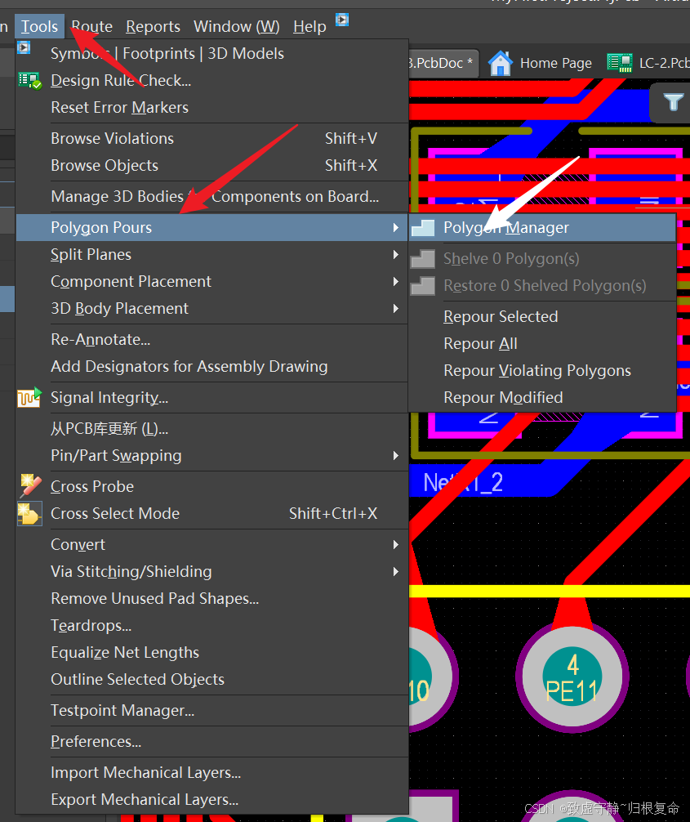Select Pin/Part Swapping entry
This screenshot has height=822, width=690.
[x=212, y=456]
